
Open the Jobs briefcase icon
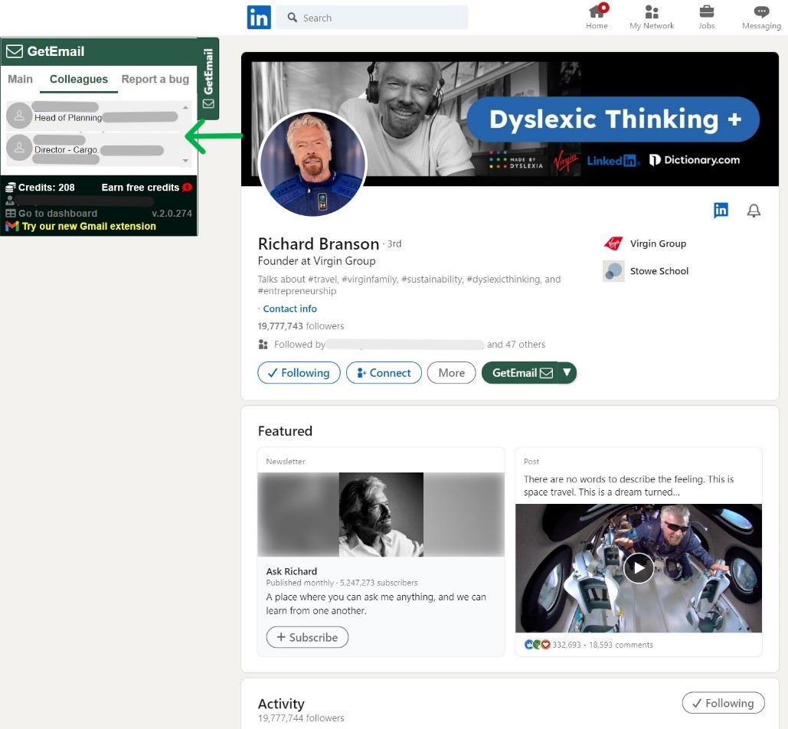pyautogui.click(x=706, y=12)
